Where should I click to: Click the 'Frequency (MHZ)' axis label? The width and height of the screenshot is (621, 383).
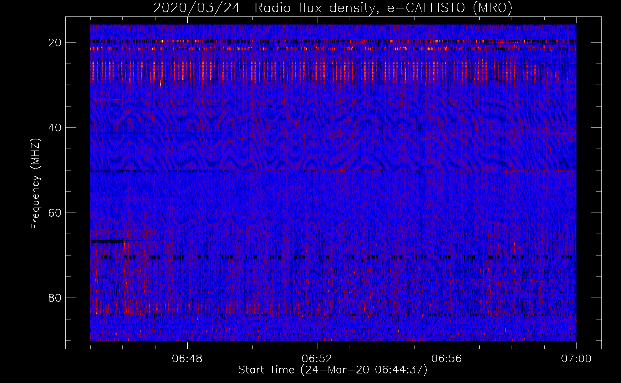pos(35,184)
